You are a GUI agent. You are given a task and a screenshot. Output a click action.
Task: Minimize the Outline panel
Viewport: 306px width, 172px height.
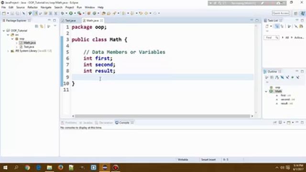297,71
